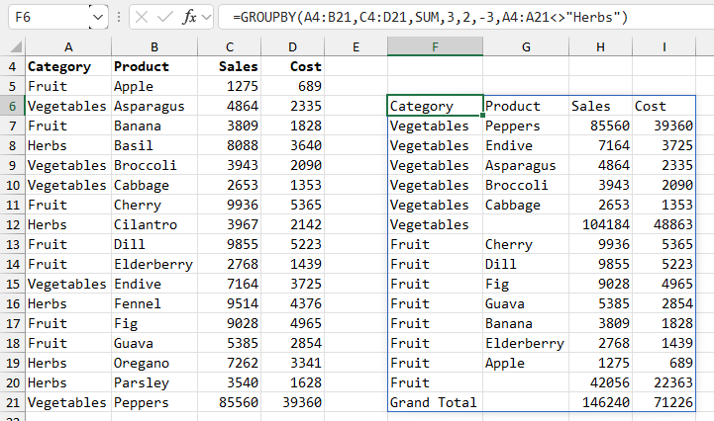Select row 4 header
This screenshot has height=421, width=714.
(12, 67)
